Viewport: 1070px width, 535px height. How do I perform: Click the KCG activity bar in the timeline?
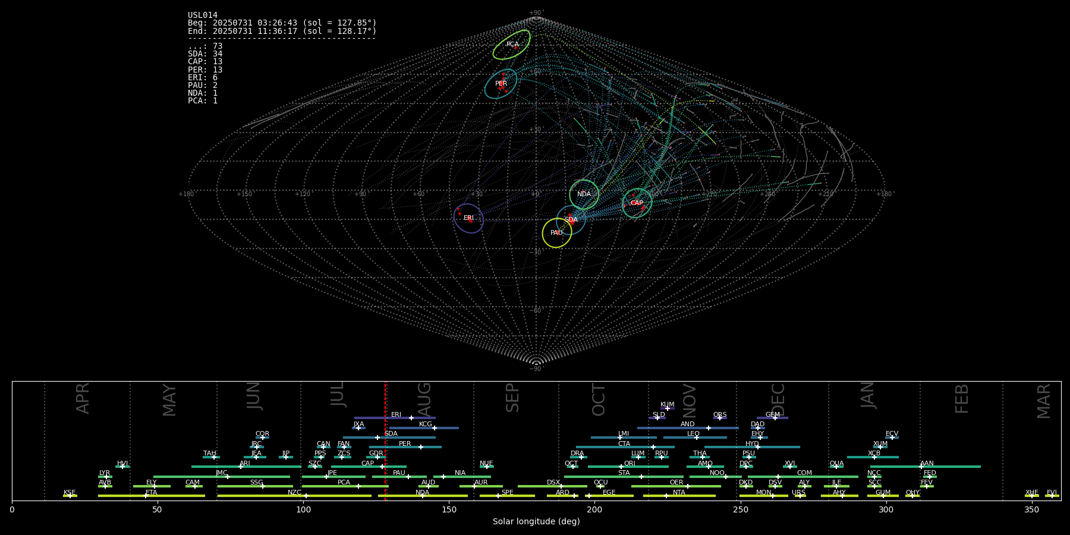point(424,428)
